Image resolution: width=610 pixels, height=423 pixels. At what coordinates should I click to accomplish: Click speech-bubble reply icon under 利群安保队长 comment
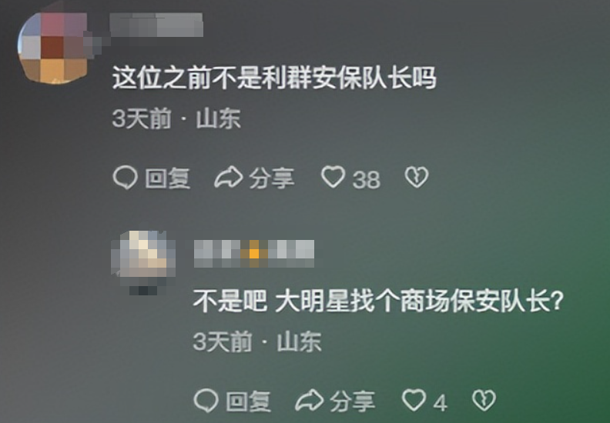pyautogui.click(x=125, y=178)
